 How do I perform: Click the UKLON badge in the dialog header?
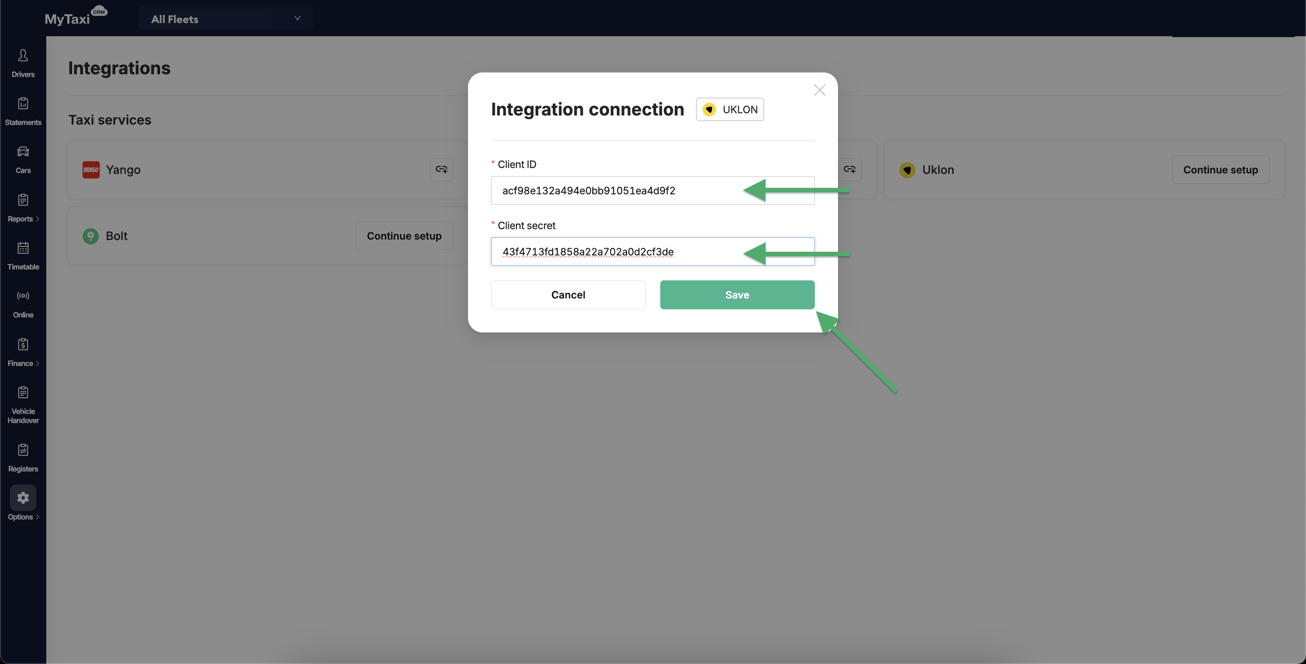click(730, 110)
